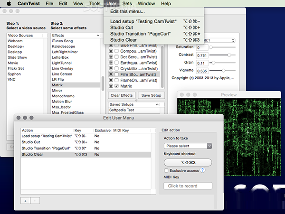Click the Clear Effects button
The height and width of the screenshot is (214, 285).
click(x=122, y=95)
